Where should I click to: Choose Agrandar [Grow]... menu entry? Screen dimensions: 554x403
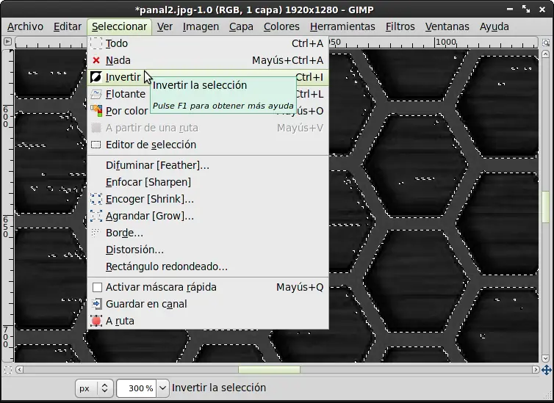click(x=208, y=216)
